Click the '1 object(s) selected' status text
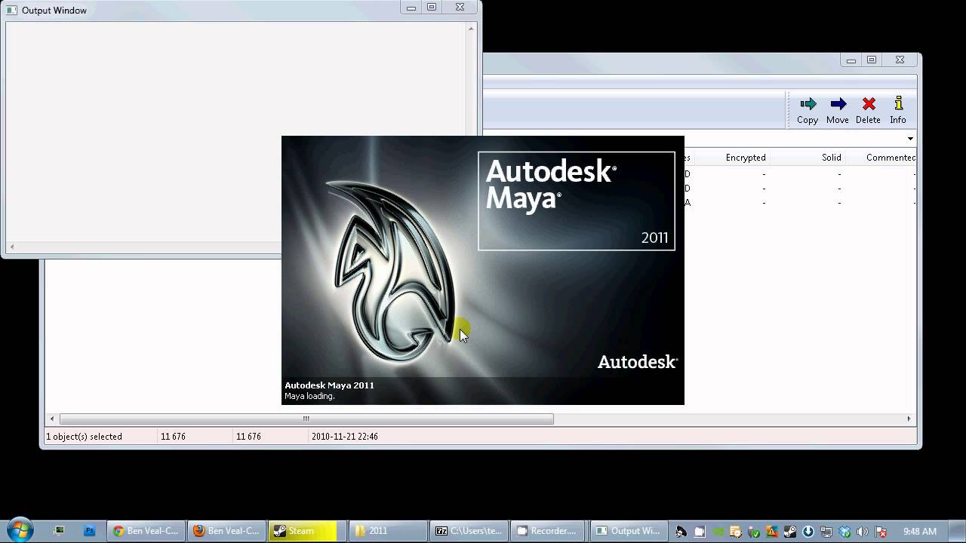 coord(84,437)
